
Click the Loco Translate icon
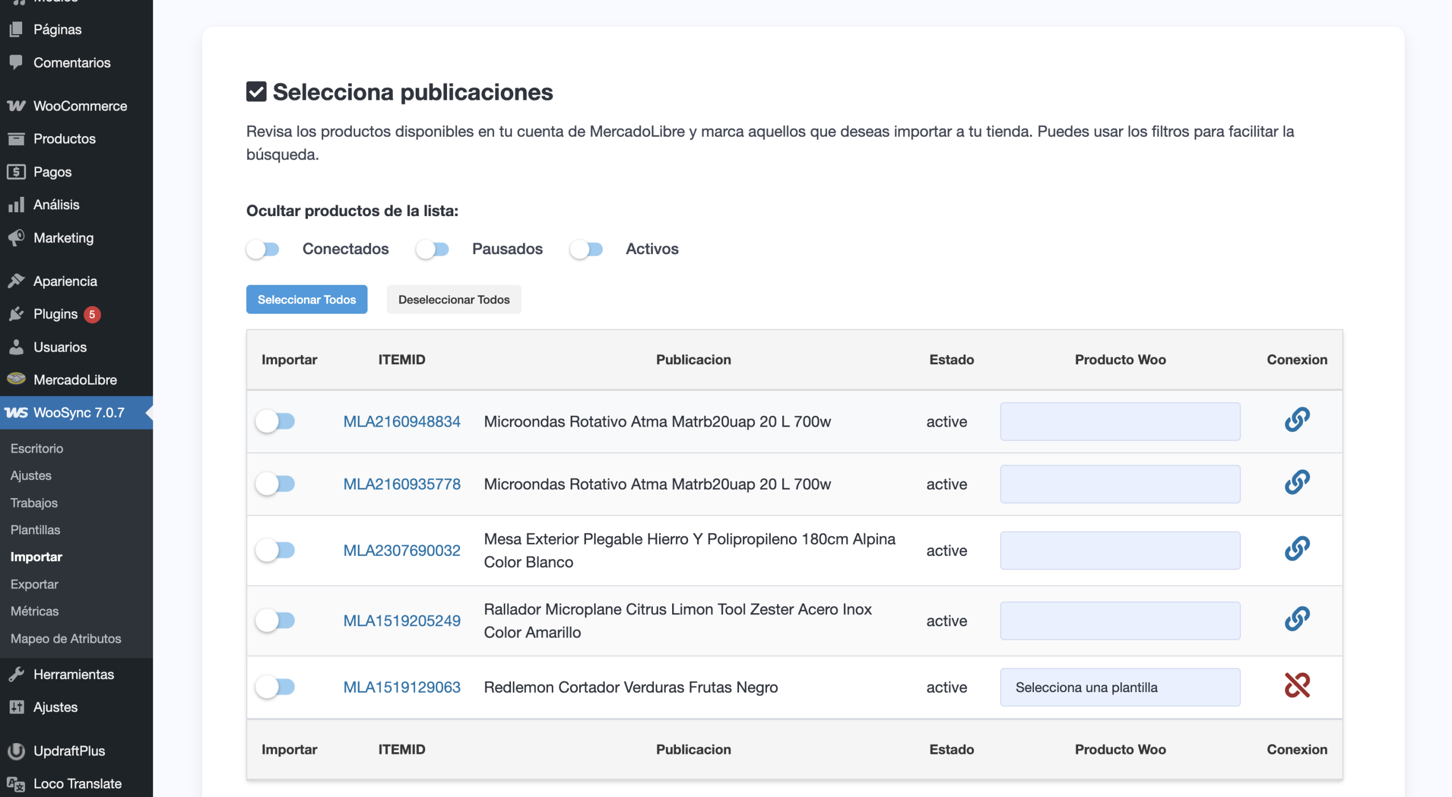coord(16,783)
